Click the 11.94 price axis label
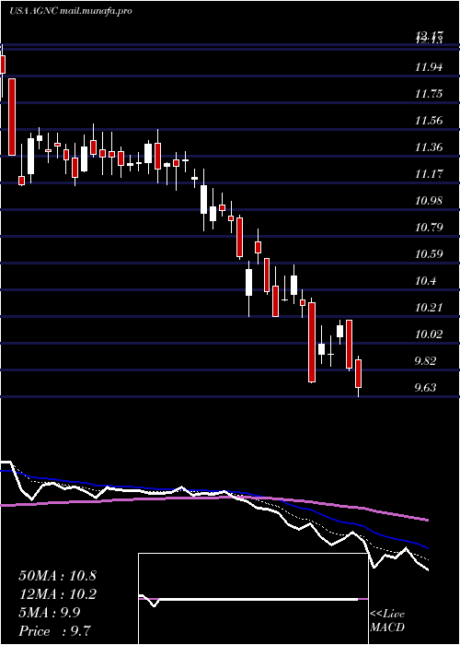 coord(429,67)
